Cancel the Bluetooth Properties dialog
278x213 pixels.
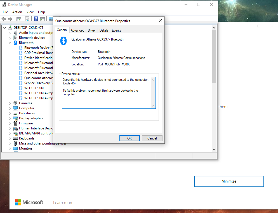click(x=152, y=138)
